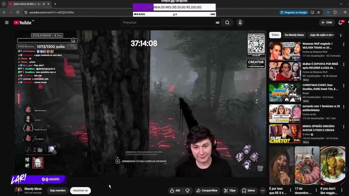Open surtando com 1 feminista thumbnail
The width and height of the screenshot is (349, 196).
[285, 114]
